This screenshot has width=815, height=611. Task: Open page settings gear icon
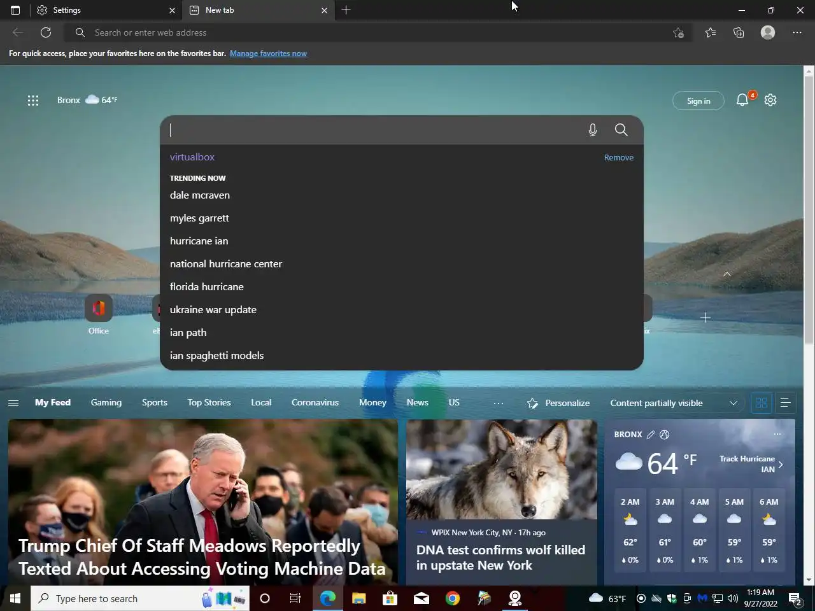770,100
